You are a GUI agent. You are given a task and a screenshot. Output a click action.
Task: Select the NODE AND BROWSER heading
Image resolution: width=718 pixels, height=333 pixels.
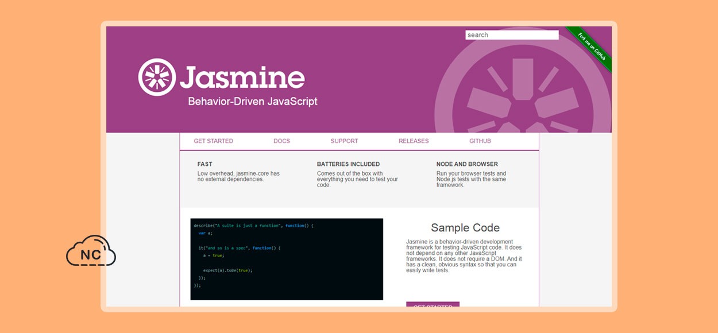tap(467, 164)
